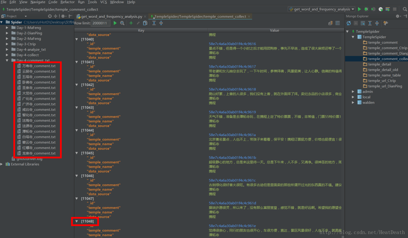408x238 pixels.
Task: Expand all result rows icon
Action: point(154,23)
